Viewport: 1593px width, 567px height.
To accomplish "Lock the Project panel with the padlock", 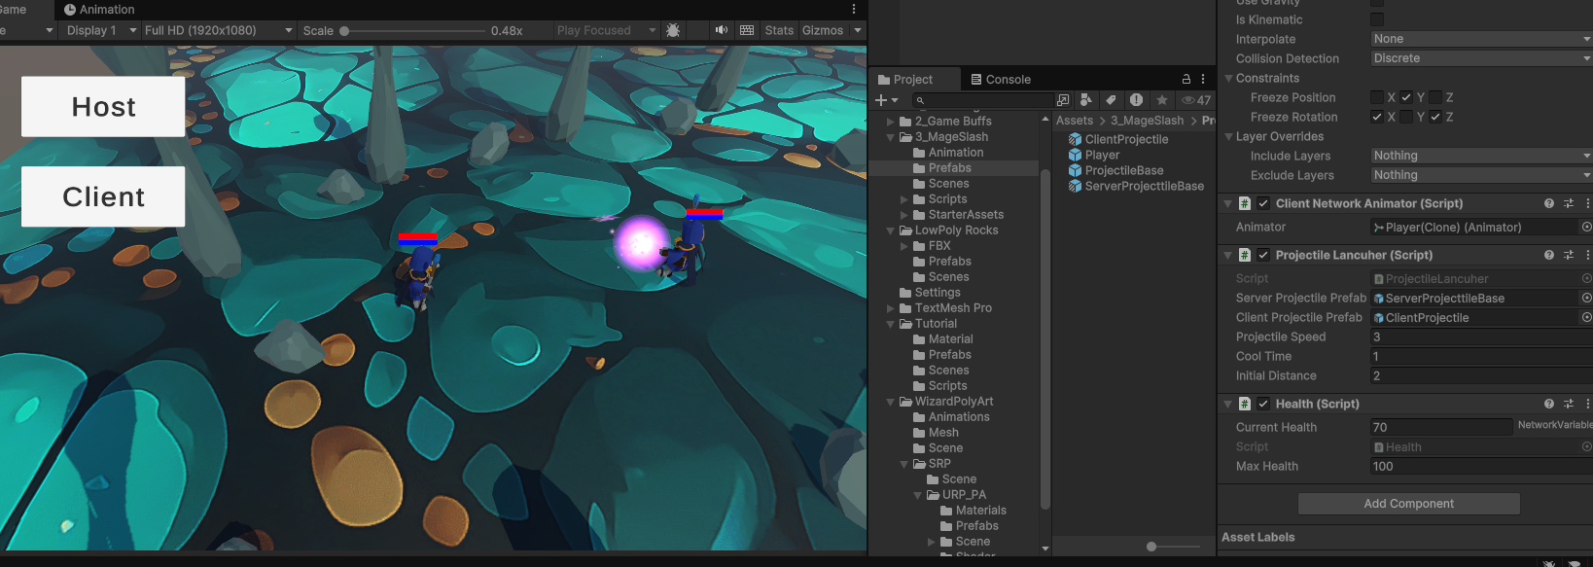I will (x=1186, y=79).
